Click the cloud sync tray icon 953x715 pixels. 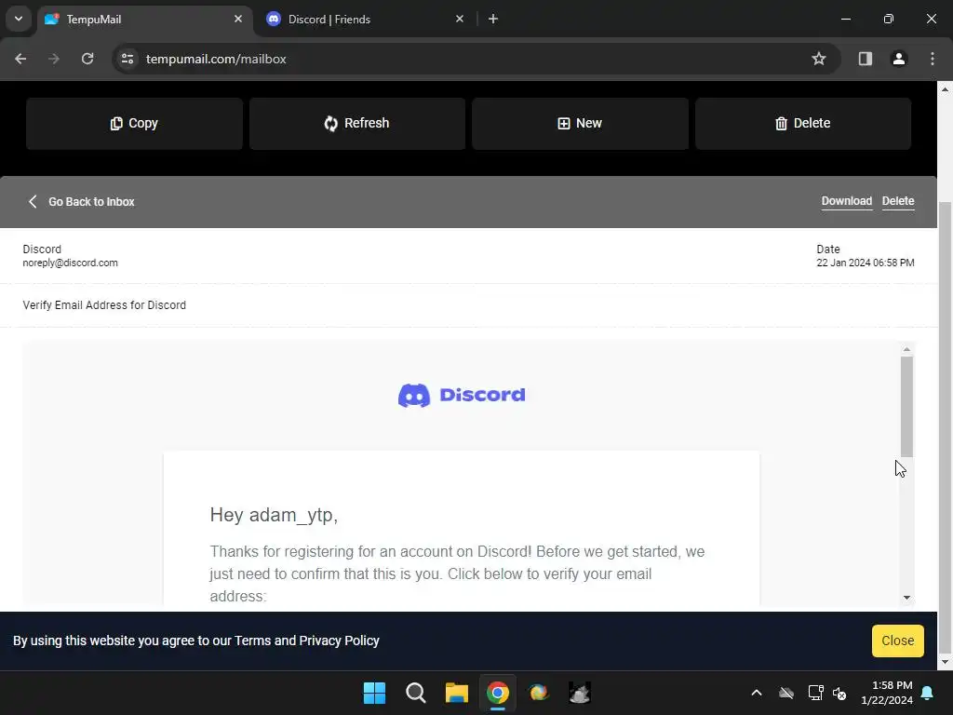(786, 693)
